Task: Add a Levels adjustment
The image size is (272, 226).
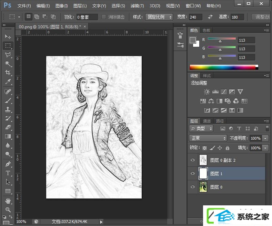Action: (215, 92)
